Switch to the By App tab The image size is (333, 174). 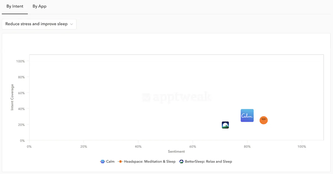click(39, 6)
